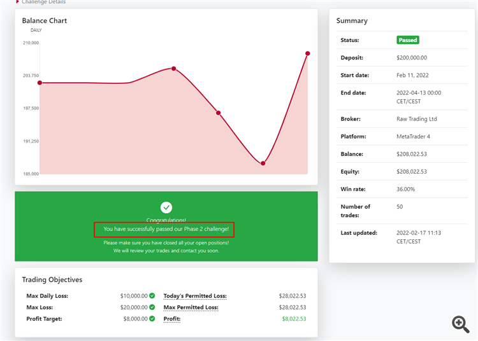Click the Today's Permitted Loss label
This screenshot has height=341, width=478.
coord(195,296)
